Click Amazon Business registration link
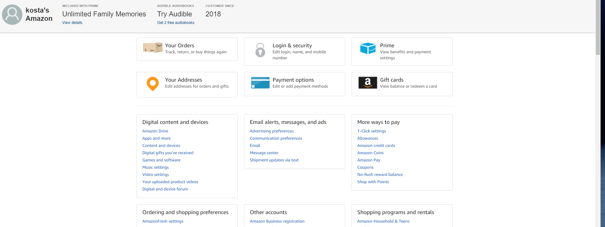The image size is (605, 227). coord(277,221)
